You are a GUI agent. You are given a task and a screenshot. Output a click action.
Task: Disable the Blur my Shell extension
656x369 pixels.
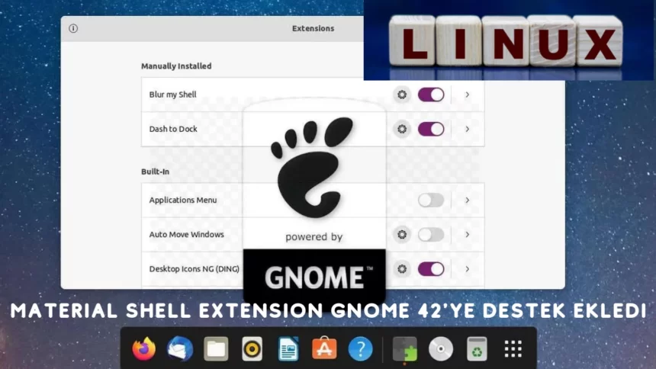431,95
